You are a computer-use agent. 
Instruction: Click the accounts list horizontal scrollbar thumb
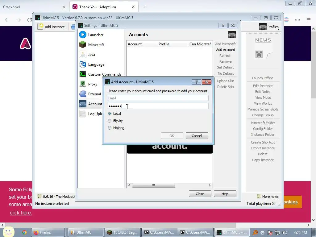pyautogui.click(x=154, y=185)
